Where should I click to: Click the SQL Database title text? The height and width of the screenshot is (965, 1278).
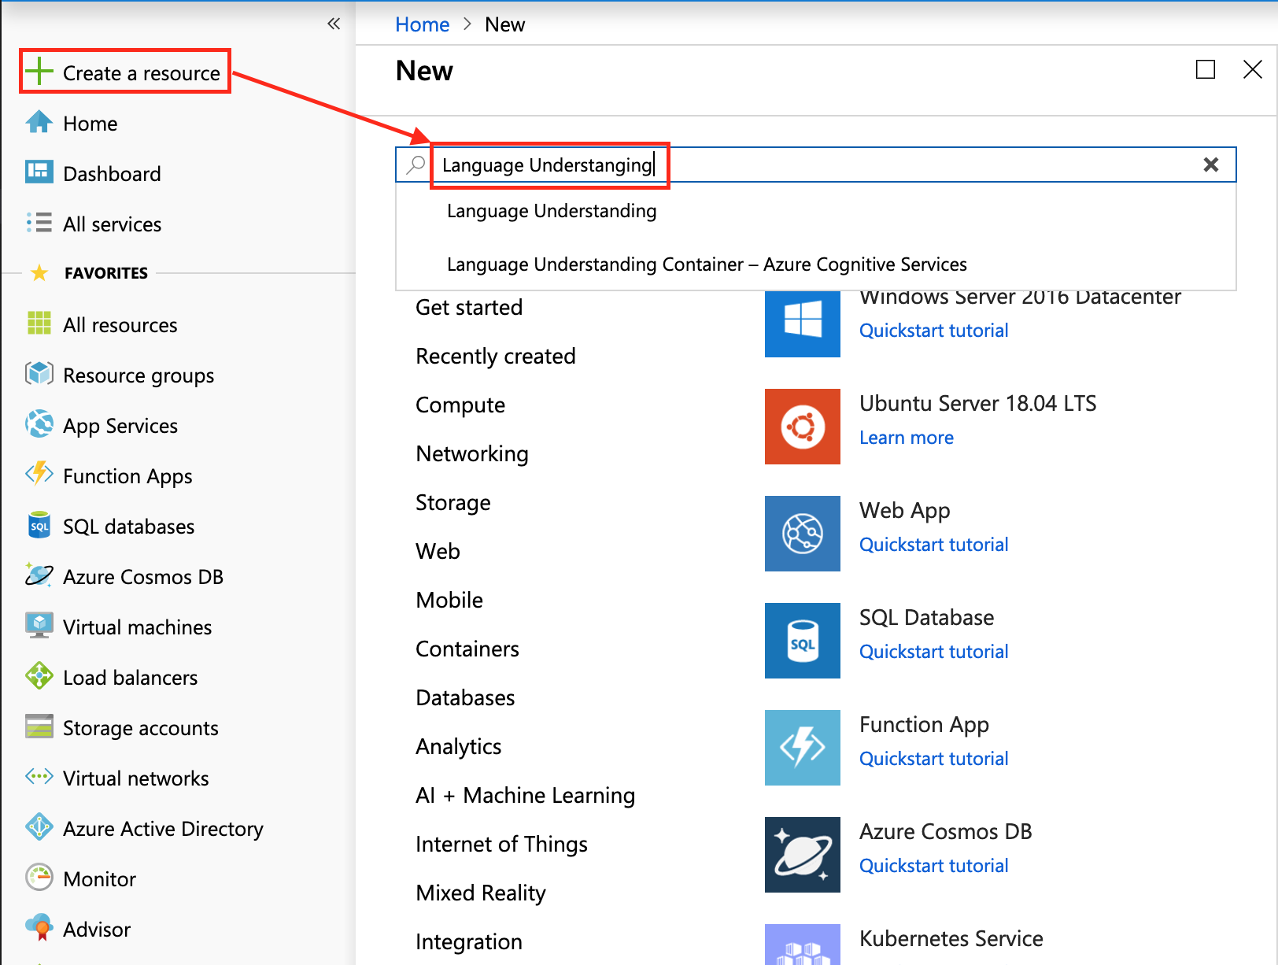[927, 617]
